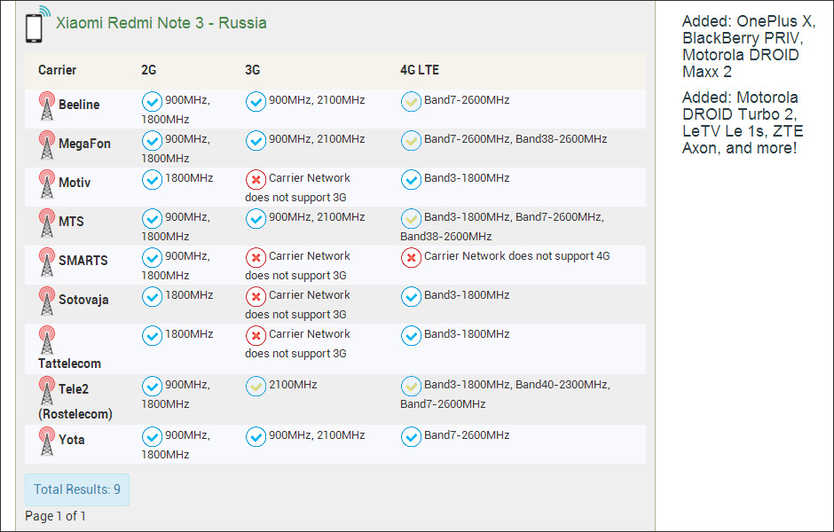The width and height of the screenshot is (834, 532).
Task: Click the Added: Motorola DROID Turbo 2 news item
Action: click(x=743, y=122)
